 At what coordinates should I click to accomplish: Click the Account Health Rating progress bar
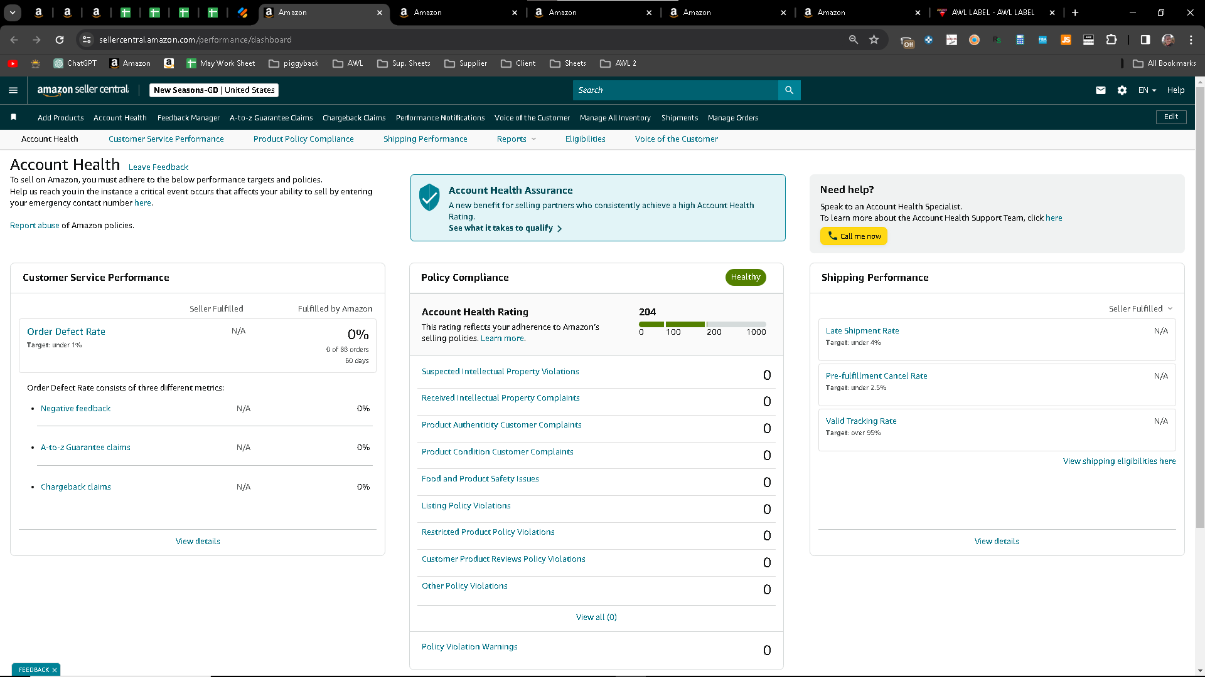tap(702, 324)
